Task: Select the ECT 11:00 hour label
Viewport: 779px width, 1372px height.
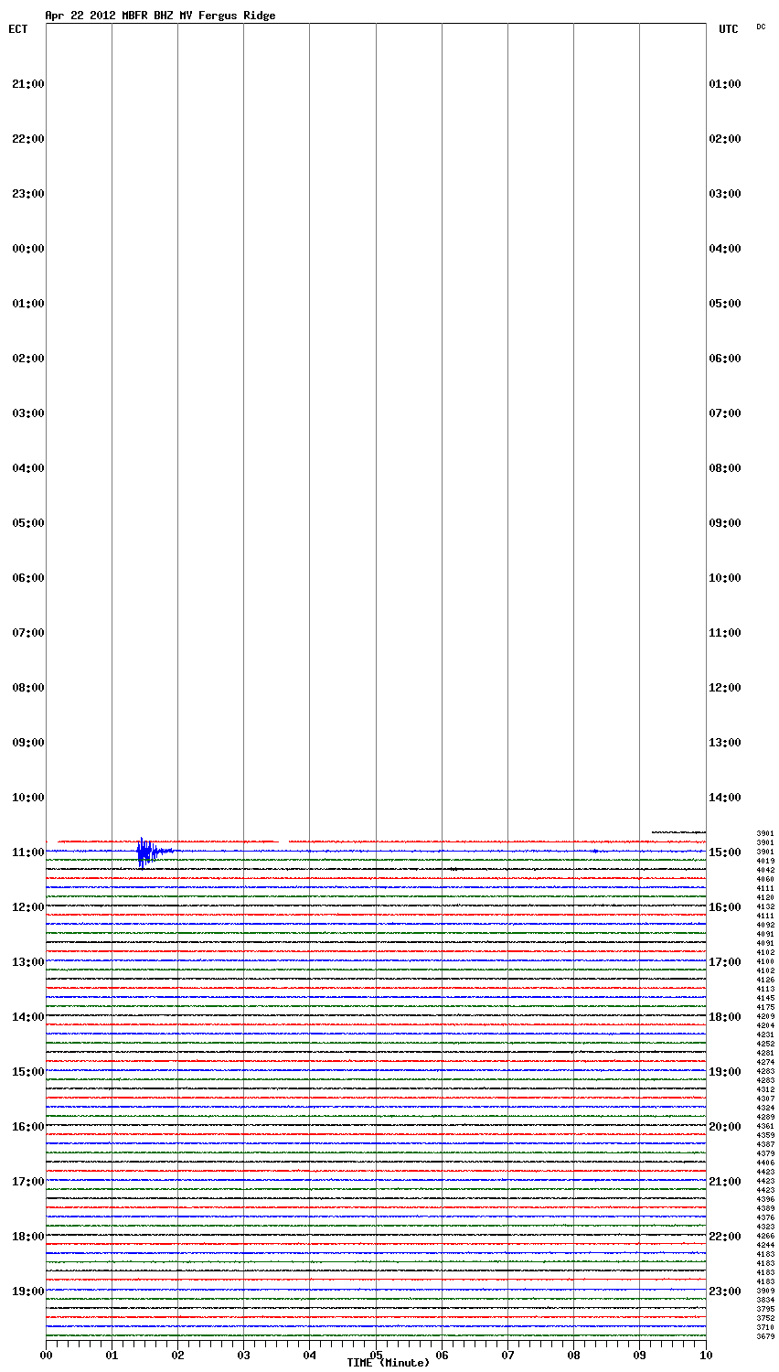Action: (28, 852)
